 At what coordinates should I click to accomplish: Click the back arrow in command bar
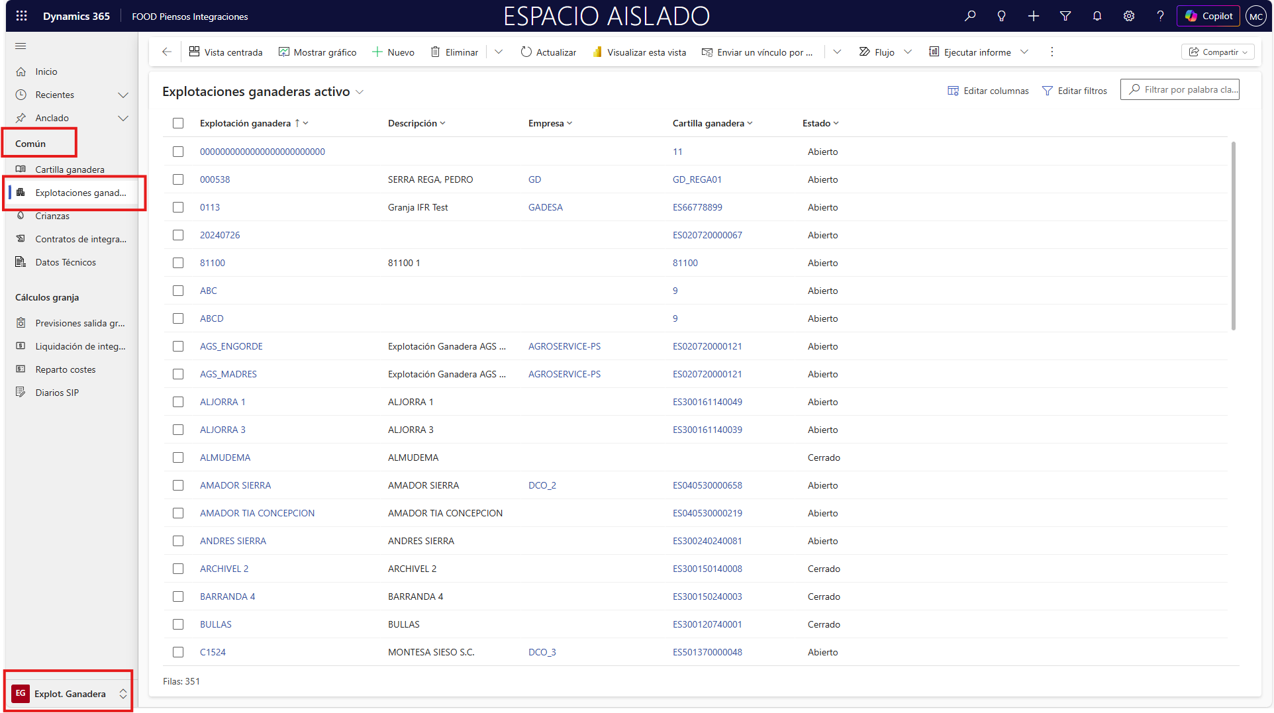click(167, 52)
